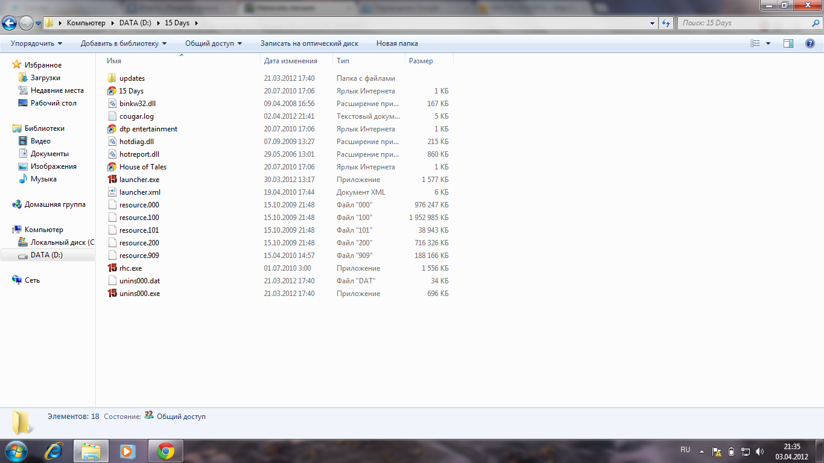824x463 pixels.
Task: Open the view options dropdown arrow
Action: tap(768, 43)
